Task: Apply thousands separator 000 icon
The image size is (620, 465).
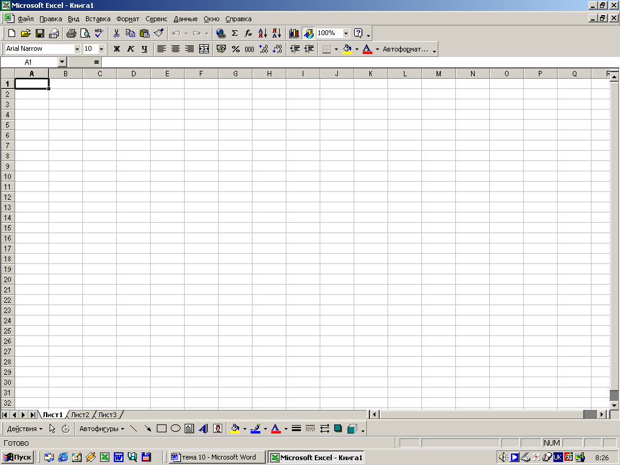Action: pos(249,49)
